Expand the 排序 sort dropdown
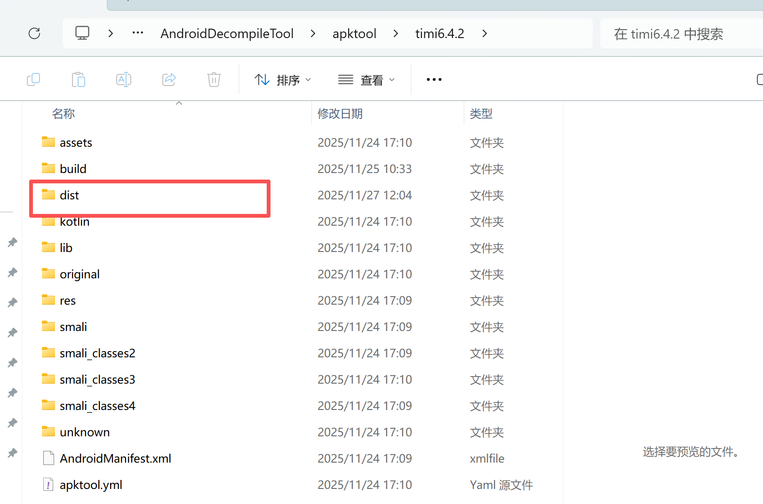The image size is (763, 504). click(283, 80)
